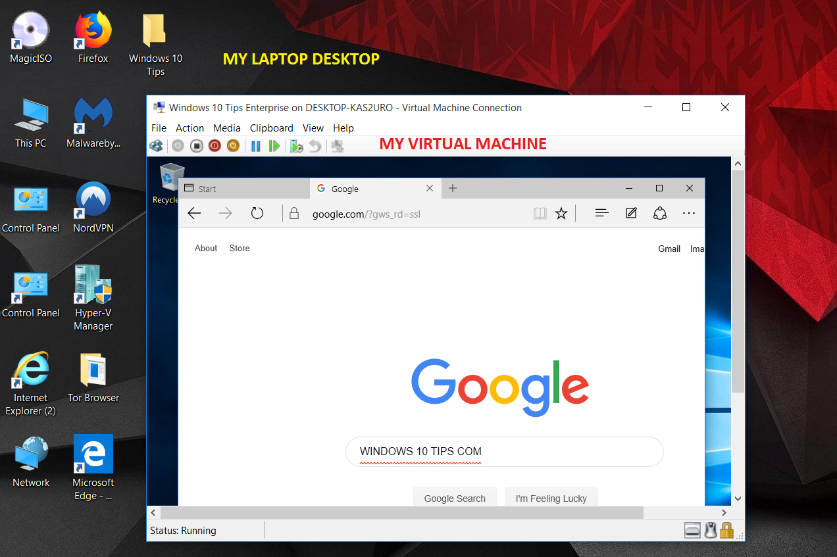
Task: Go back in the Edge browser
Action: [194, 213]
